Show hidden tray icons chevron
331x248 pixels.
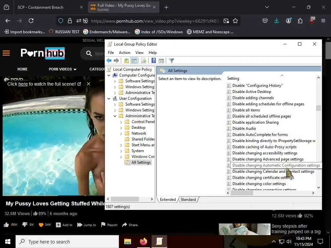pos(273,242)
